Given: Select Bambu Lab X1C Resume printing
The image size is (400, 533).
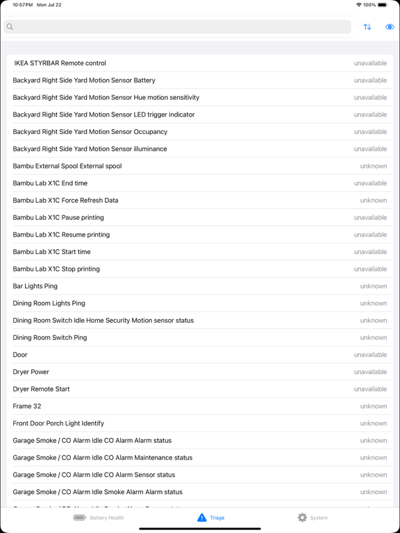Looking at the screenshot, I should pos(200,235).
